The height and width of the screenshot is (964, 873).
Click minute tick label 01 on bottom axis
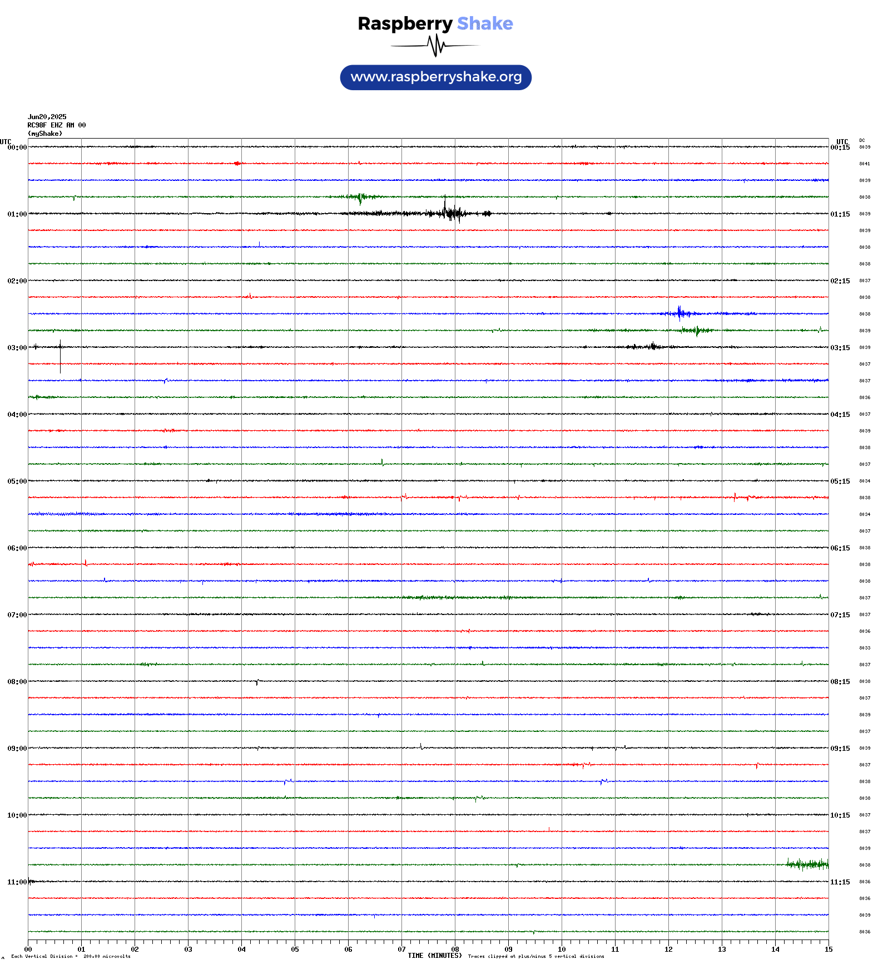tap(81, 950)
